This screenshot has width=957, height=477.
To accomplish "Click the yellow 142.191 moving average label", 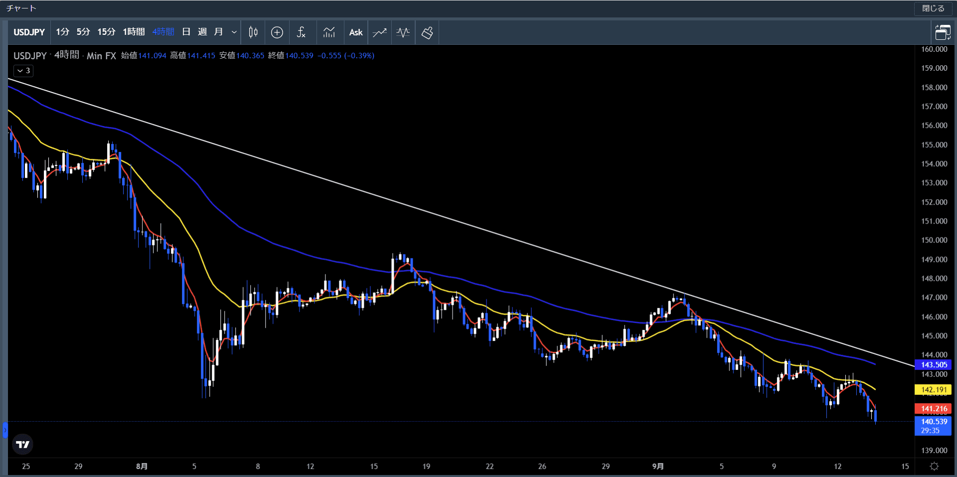I will click(933, 390).
